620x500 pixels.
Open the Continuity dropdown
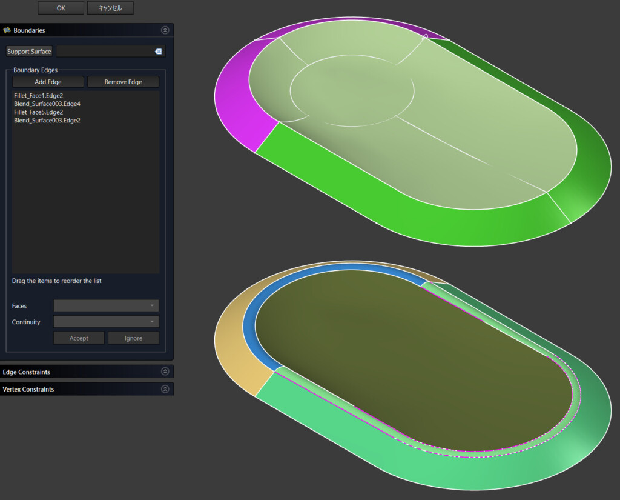[106, 322]
